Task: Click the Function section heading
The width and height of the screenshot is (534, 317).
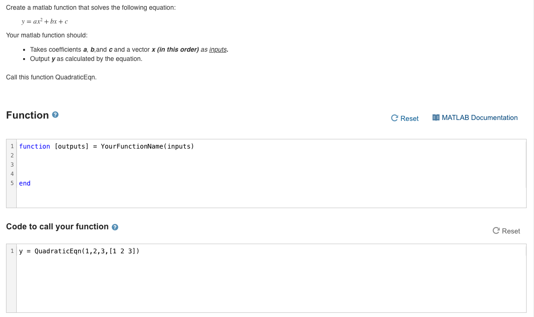Action: click(x=28, y=114)
